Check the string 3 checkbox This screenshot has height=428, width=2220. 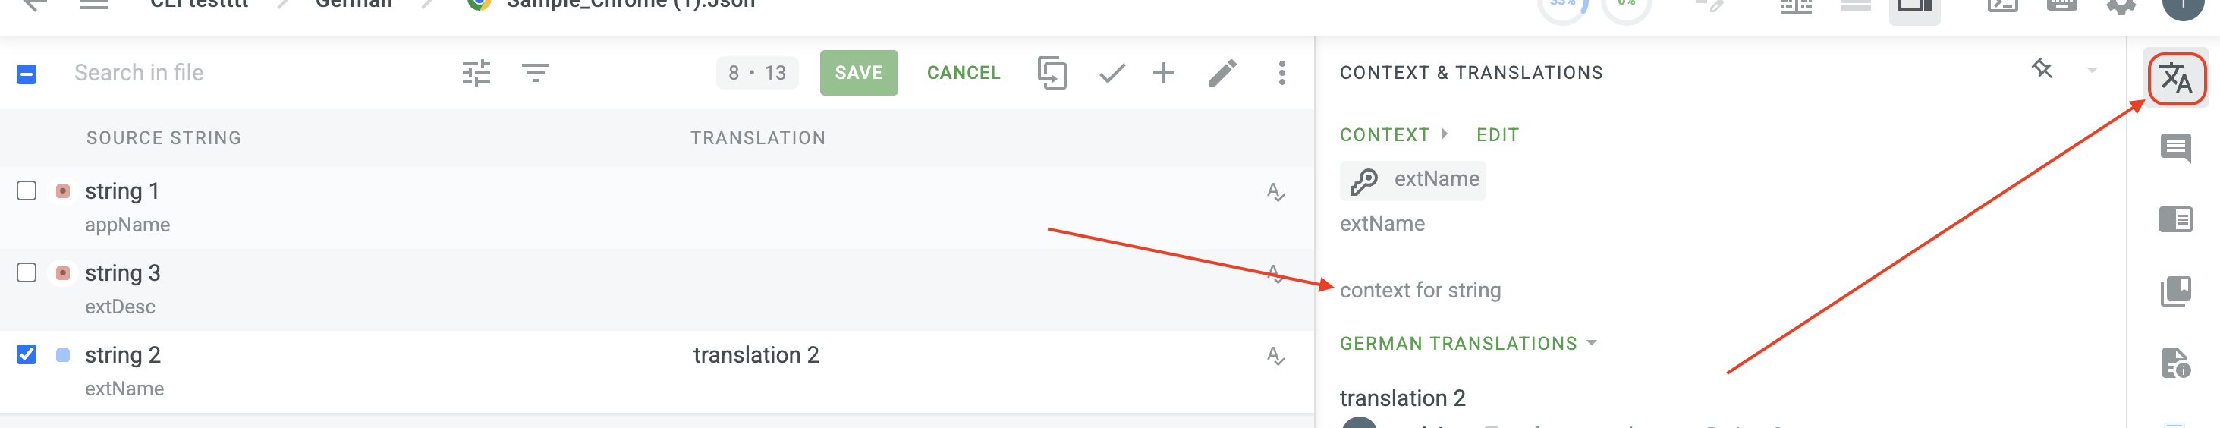click(x=27, y=272)
